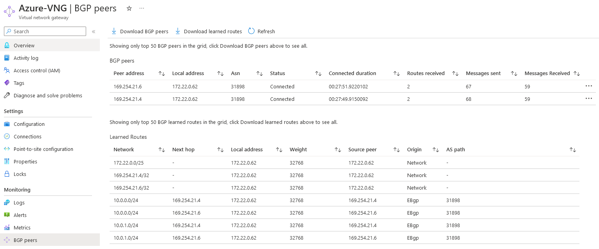Click the favorite star icon beside title
Screen dimensions: 599x249
[129, 8]
